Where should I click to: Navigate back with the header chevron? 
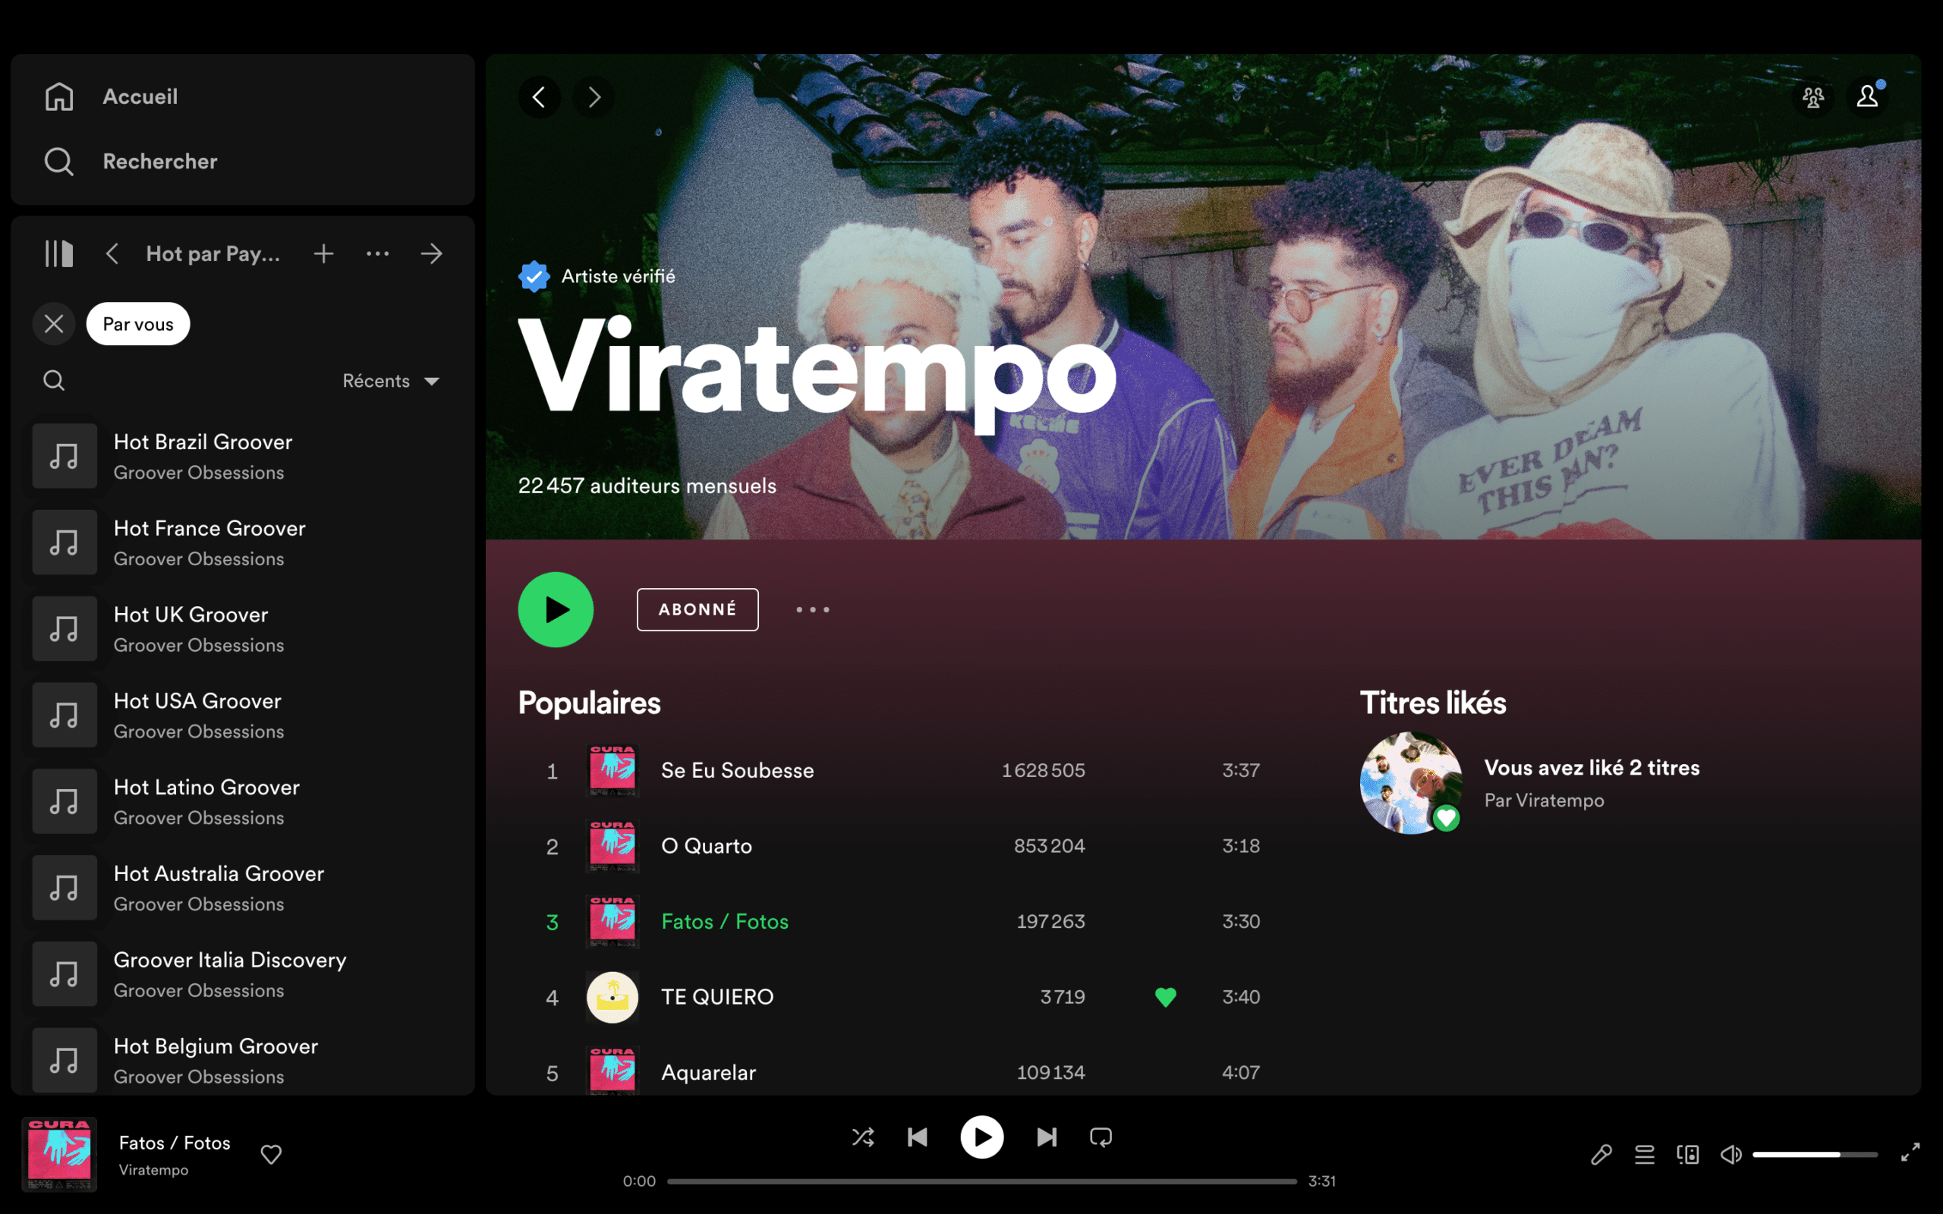pos(540,97)
